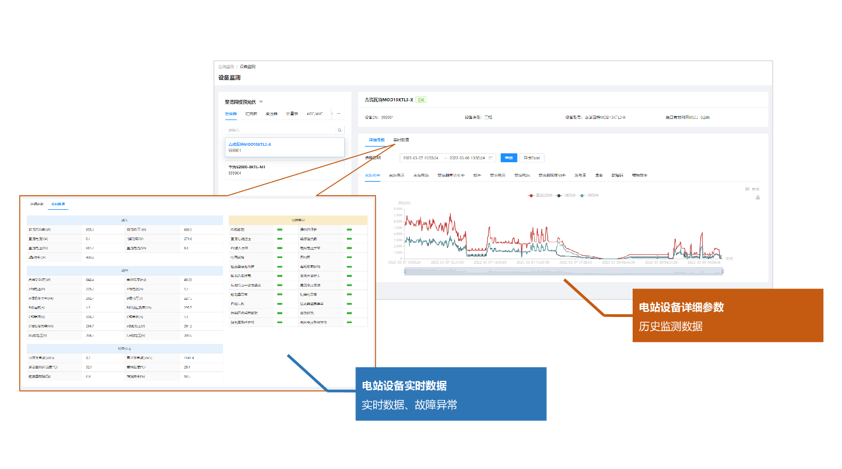842x469 pixels.
Task: Click the 设备监测 breadcrumb item
Action: (x=248, y=67)
